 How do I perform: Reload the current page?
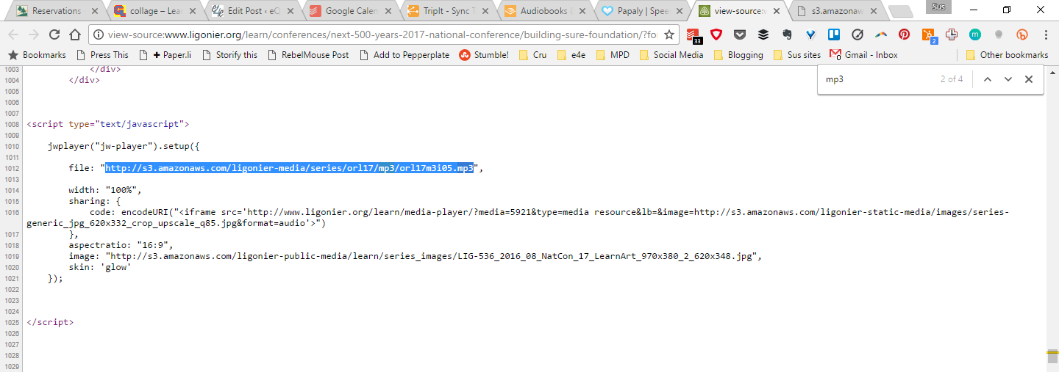pos(54,34)
